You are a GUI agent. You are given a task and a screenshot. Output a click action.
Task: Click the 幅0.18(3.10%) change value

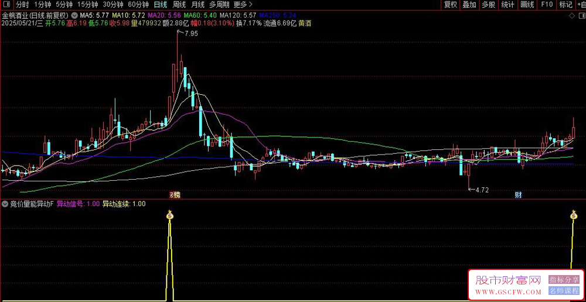point(212,23)
